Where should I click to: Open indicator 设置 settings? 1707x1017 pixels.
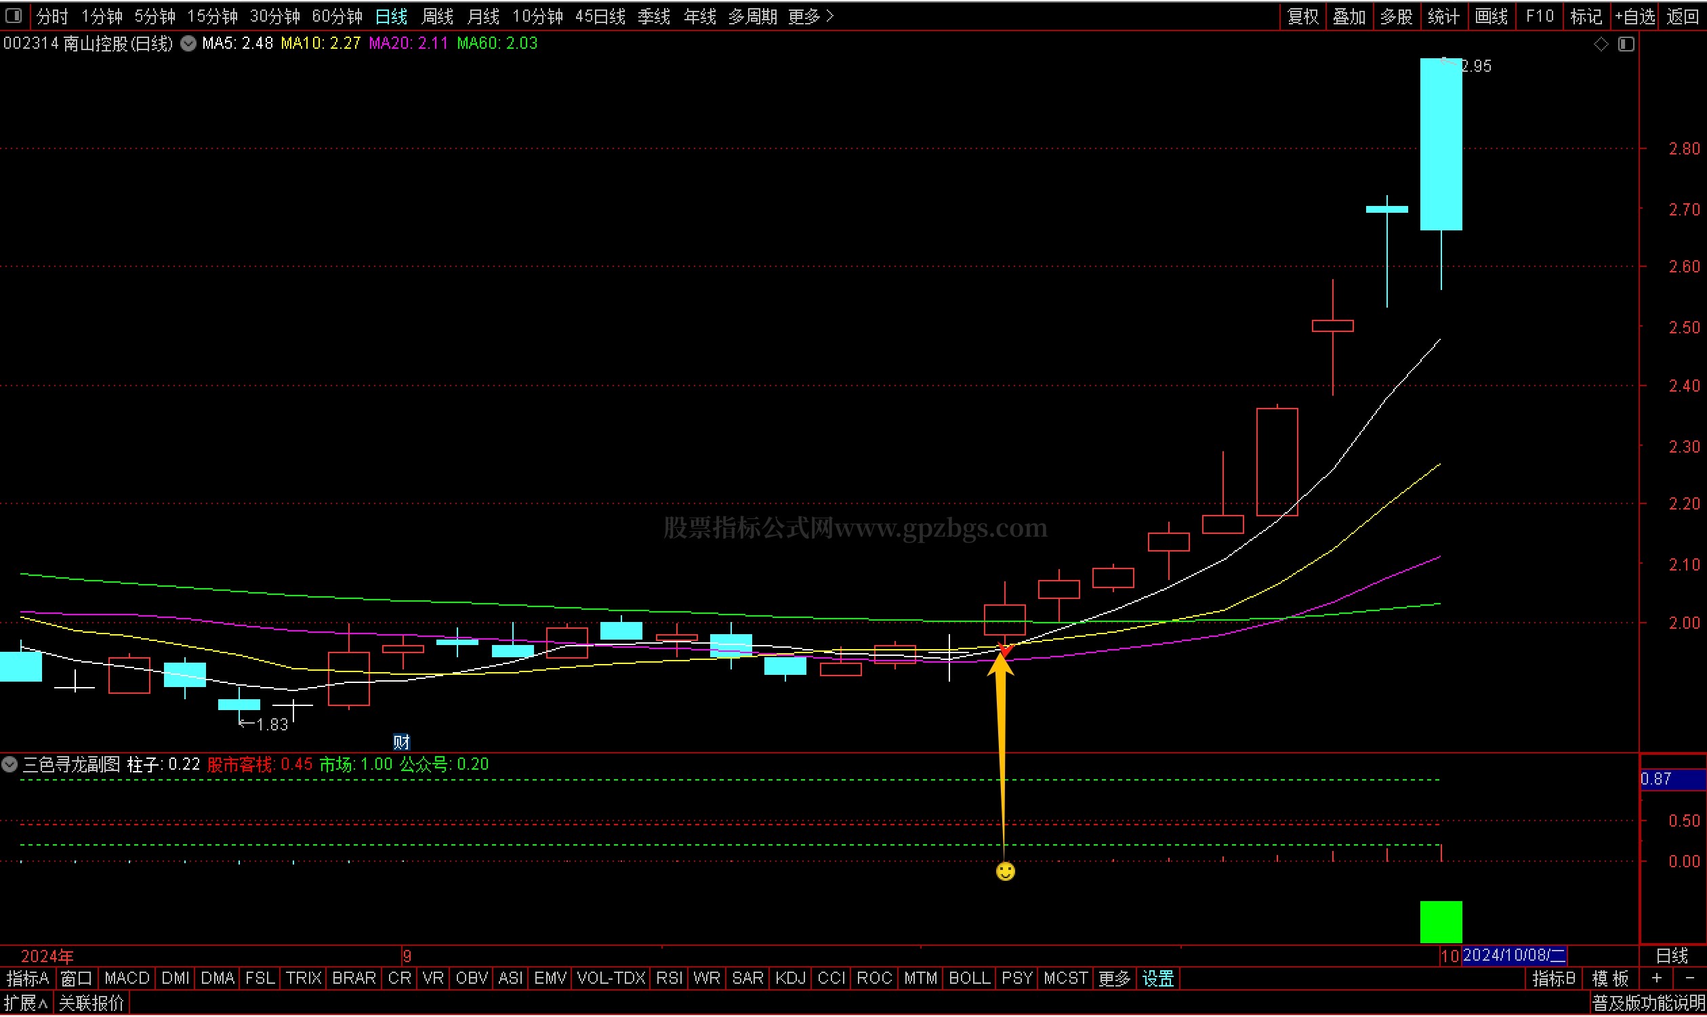pos(1158,978)
